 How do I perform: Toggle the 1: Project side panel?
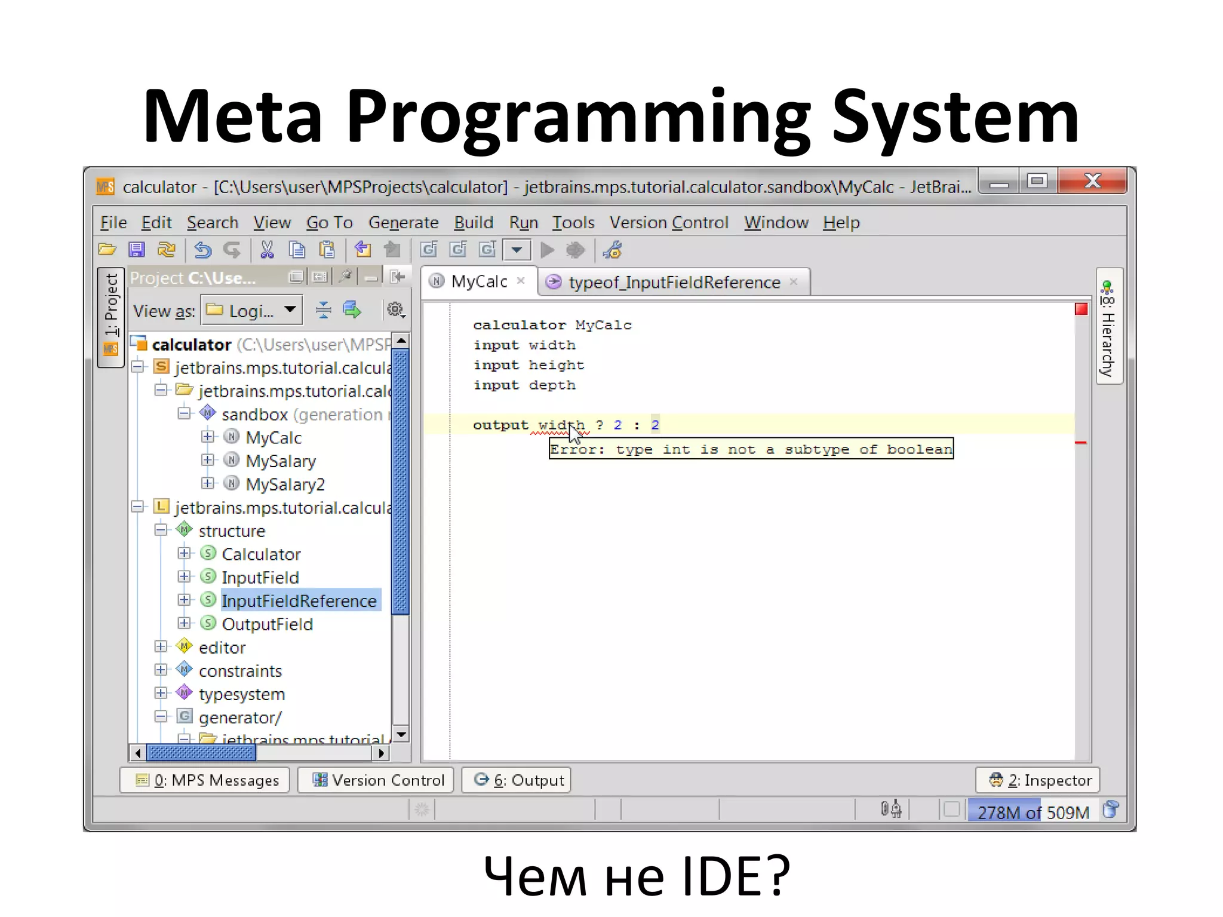(111, 317)
